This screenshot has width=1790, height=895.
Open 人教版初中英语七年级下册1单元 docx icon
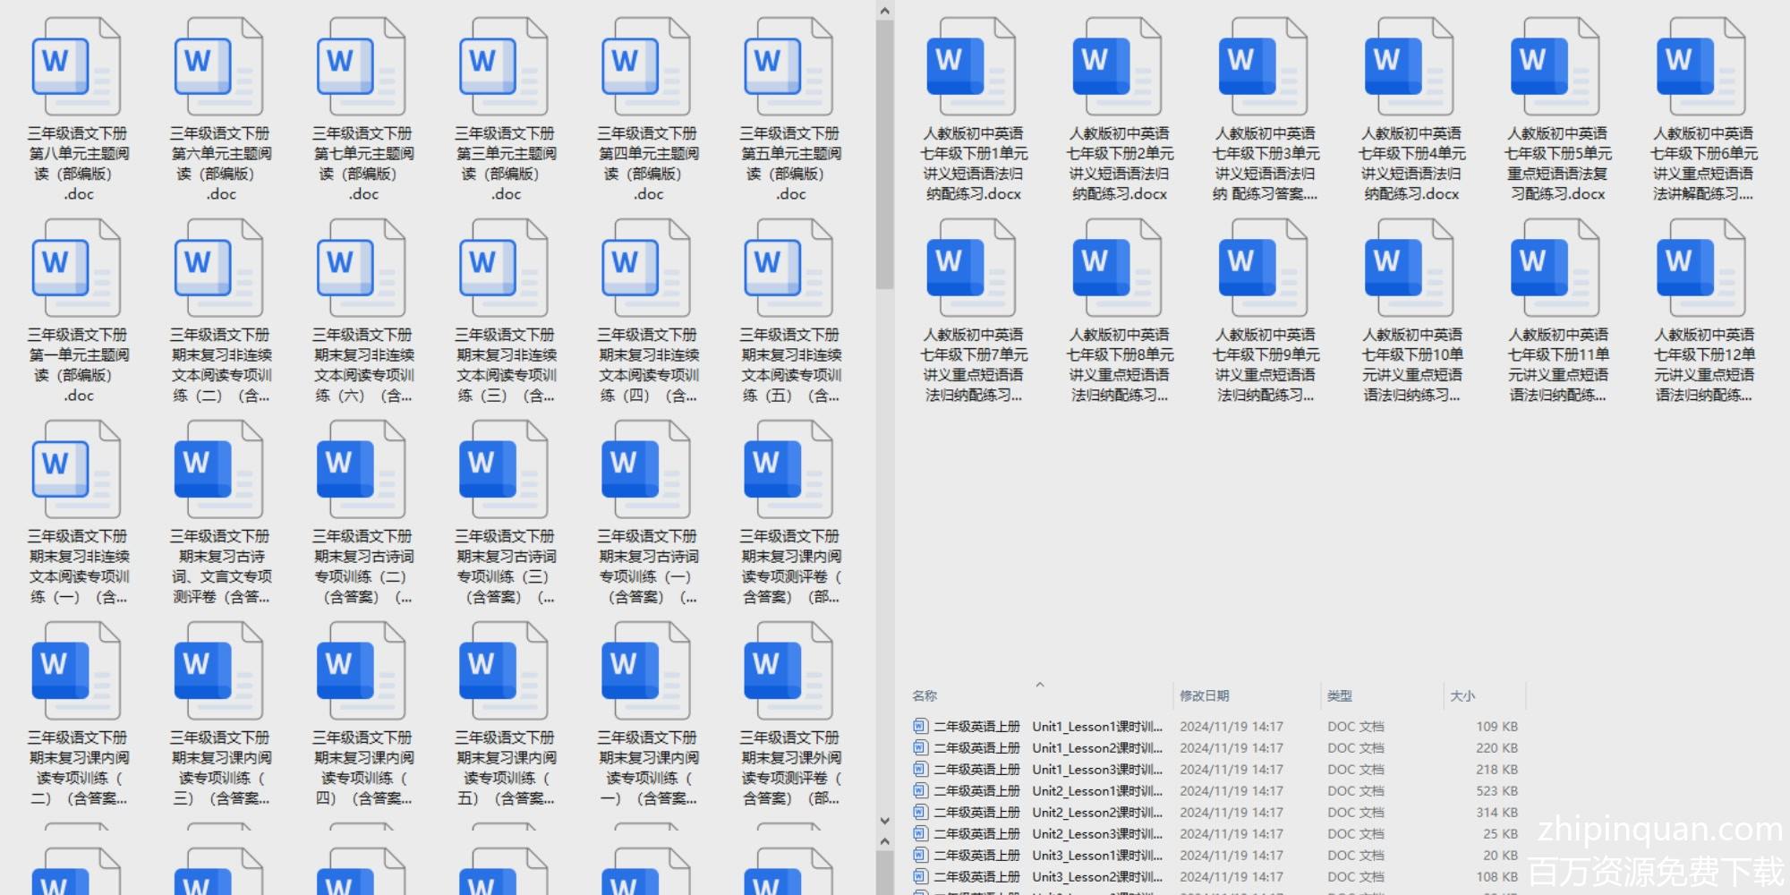[x=970, y=67]
